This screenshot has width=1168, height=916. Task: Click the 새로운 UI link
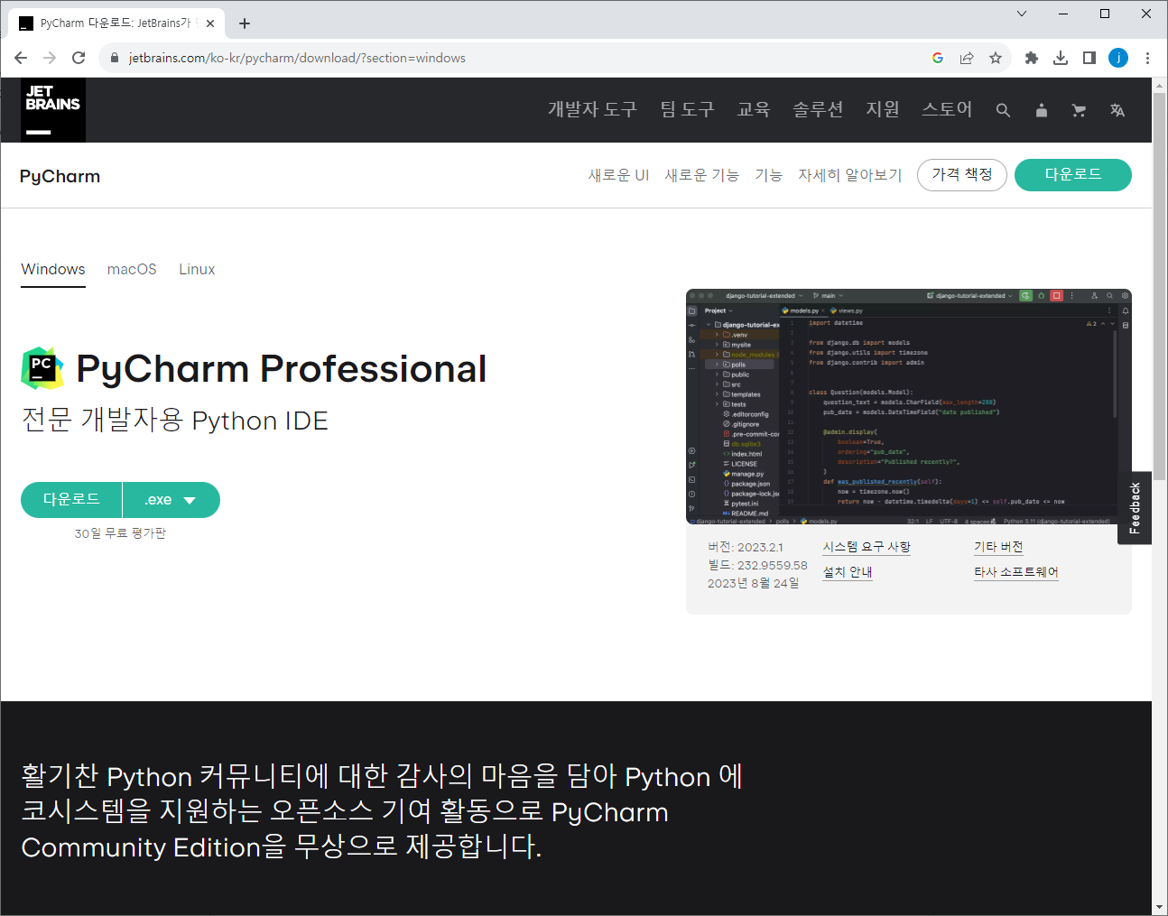619,175
